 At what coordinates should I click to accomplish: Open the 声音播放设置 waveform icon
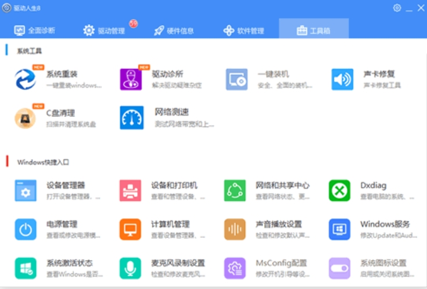[235, 229]
